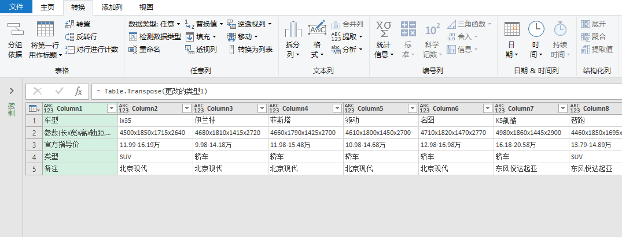Click cell 12.98-16.98万
The height and width of the screenshot is (237, 622).
tap(456, 145)
